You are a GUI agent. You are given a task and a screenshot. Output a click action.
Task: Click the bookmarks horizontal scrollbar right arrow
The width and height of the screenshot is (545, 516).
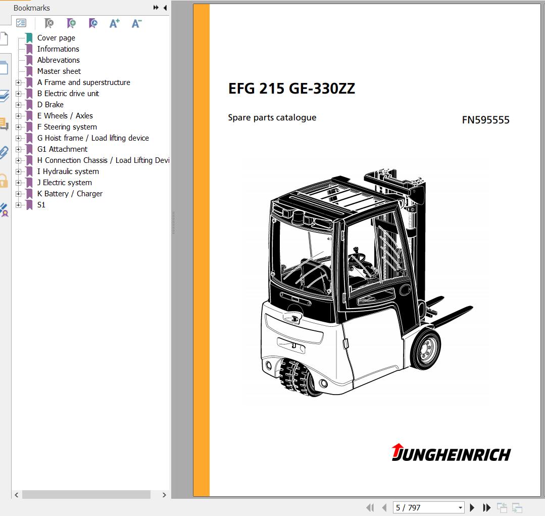pyautogui.click(x=164, y=495)
